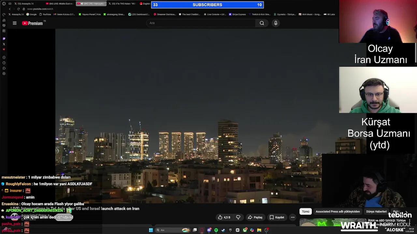Open Steam icon on taskbar
The width and height of the screenshot is (417, 234).
point(223,230)
